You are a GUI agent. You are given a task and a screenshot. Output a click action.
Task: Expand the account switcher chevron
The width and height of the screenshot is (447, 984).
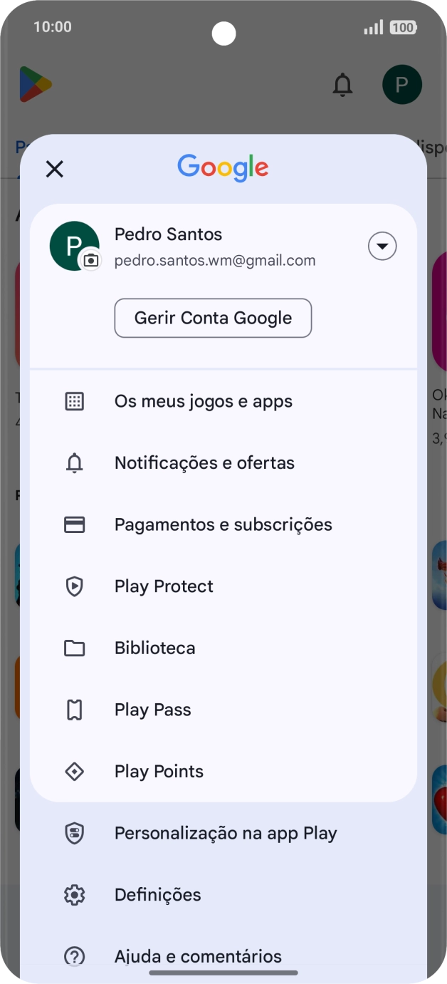coord(382,246)
